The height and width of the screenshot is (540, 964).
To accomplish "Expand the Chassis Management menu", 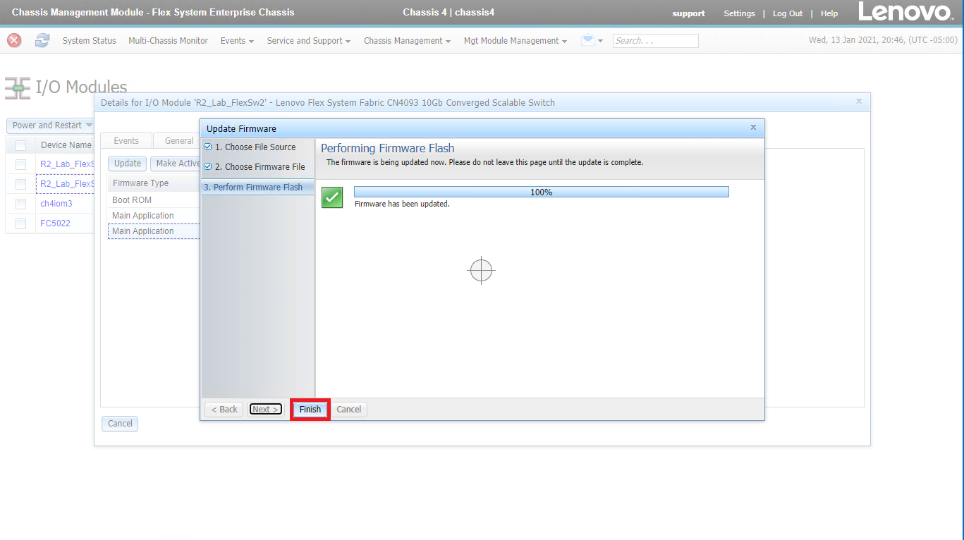I will (407, 41).
